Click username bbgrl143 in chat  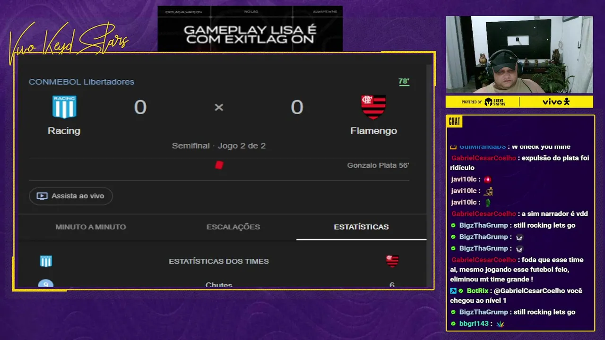point(474,323)
